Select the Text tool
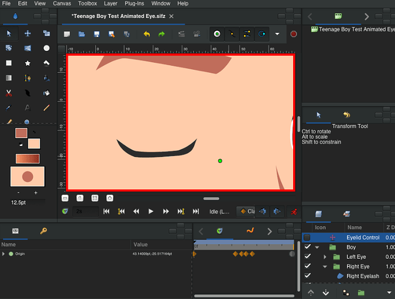The height and width of the screenshot is (299, 395). pyautogui.click(x=28, y=108)
